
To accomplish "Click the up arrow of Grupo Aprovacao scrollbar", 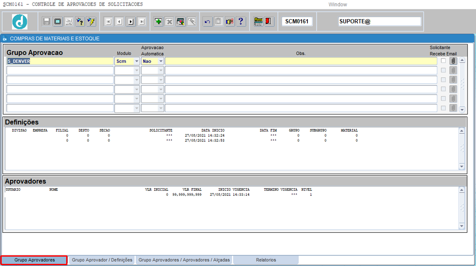I will (462, 60).
